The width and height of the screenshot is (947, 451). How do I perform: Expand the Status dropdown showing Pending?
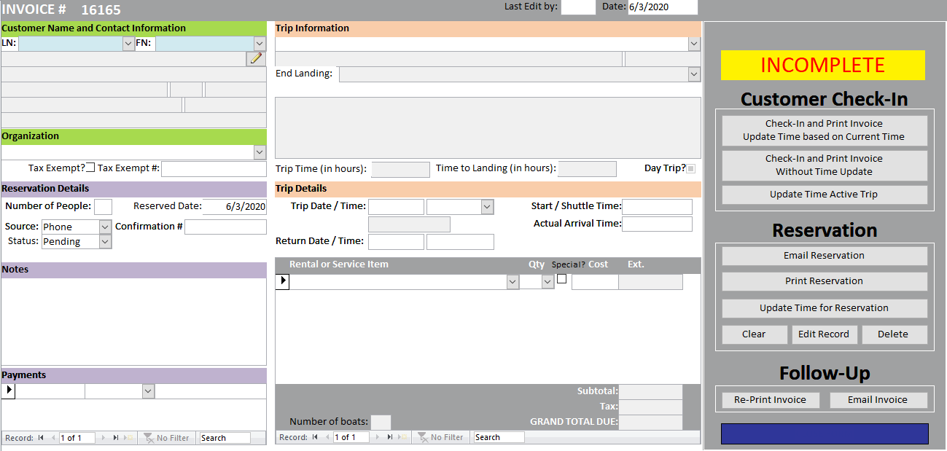(x=105, y=242)
